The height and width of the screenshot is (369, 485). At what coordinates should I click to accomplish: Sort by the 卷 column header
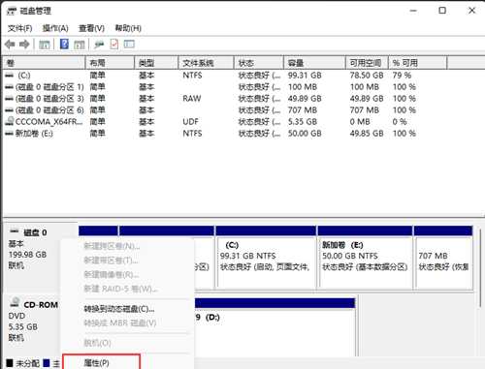[44, 63]
